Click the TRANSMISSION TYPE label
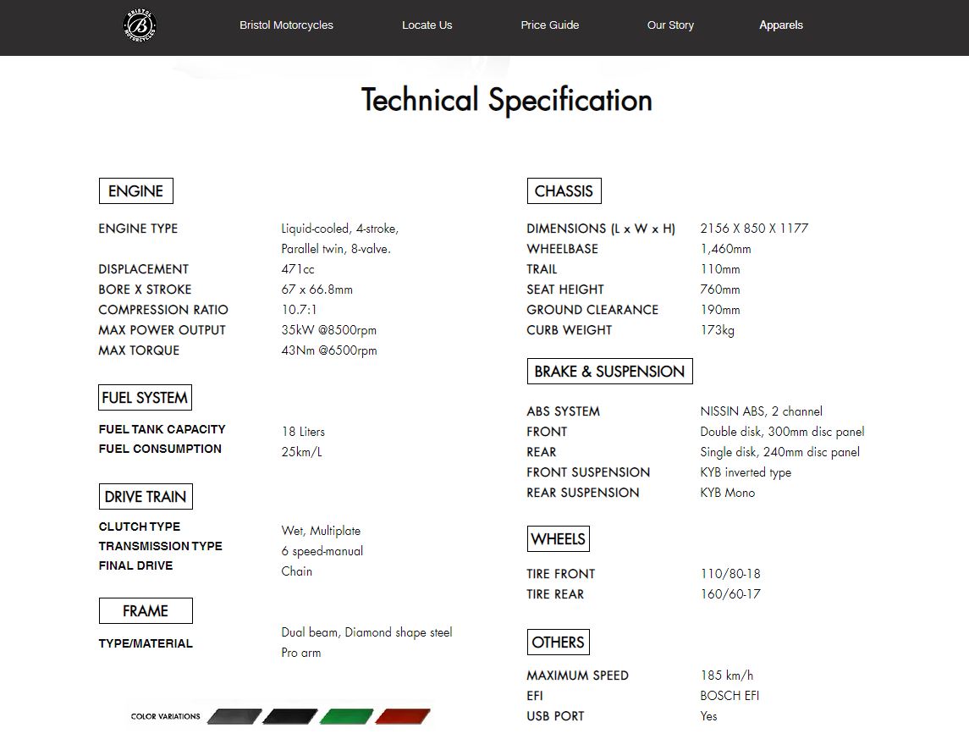 click(x=161, y=546)
